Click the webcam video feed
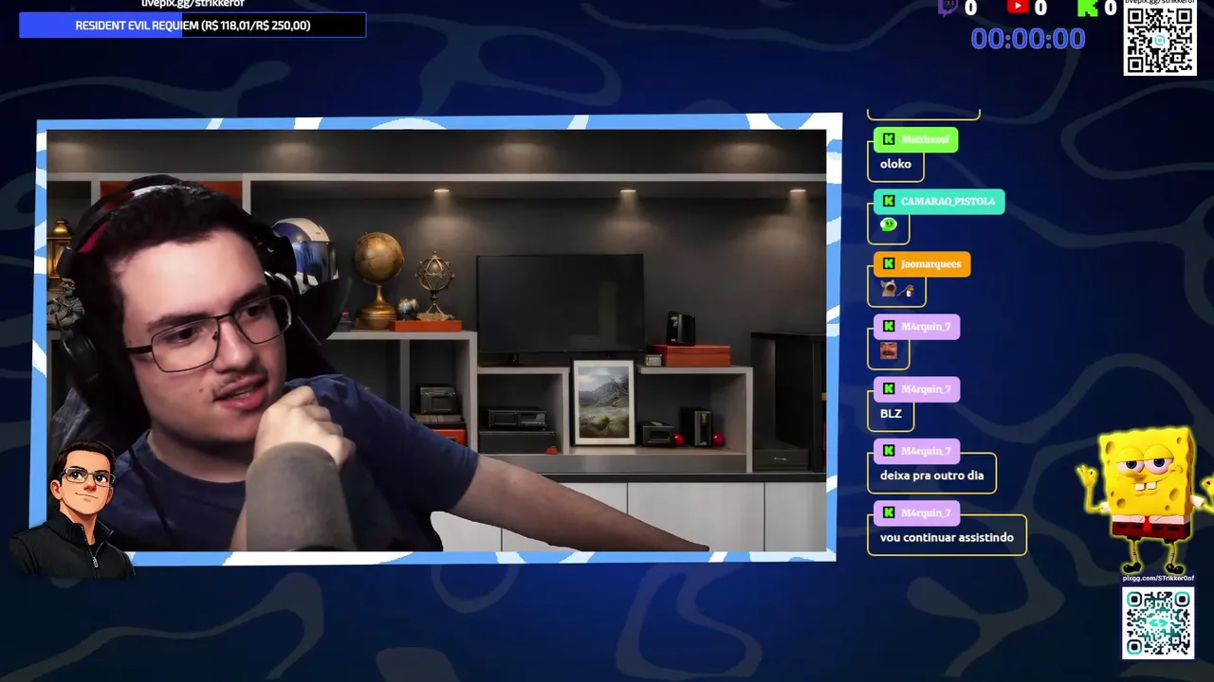 pos(436,340)
